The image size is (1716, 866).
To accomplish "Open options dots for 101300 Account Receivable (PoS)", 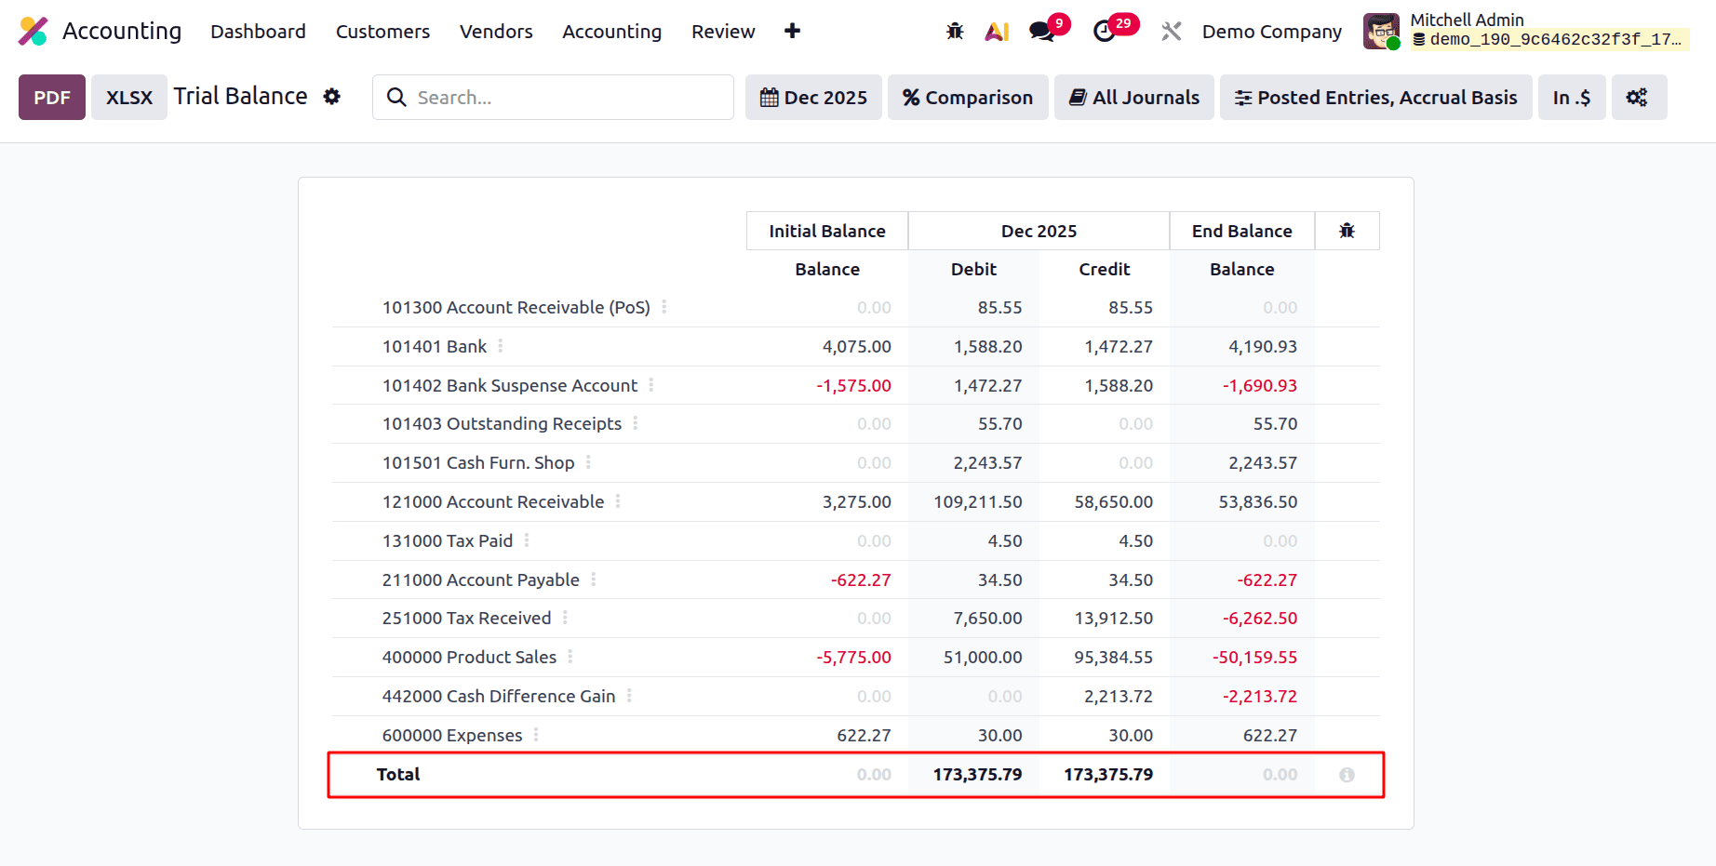I will tap(664, 307).
